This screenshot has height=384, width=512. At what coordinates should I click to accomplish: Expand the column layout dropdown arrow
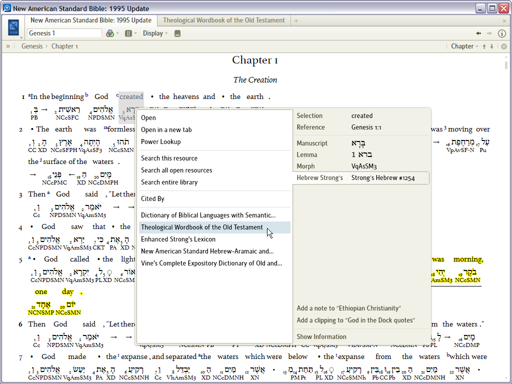point(135,33)
